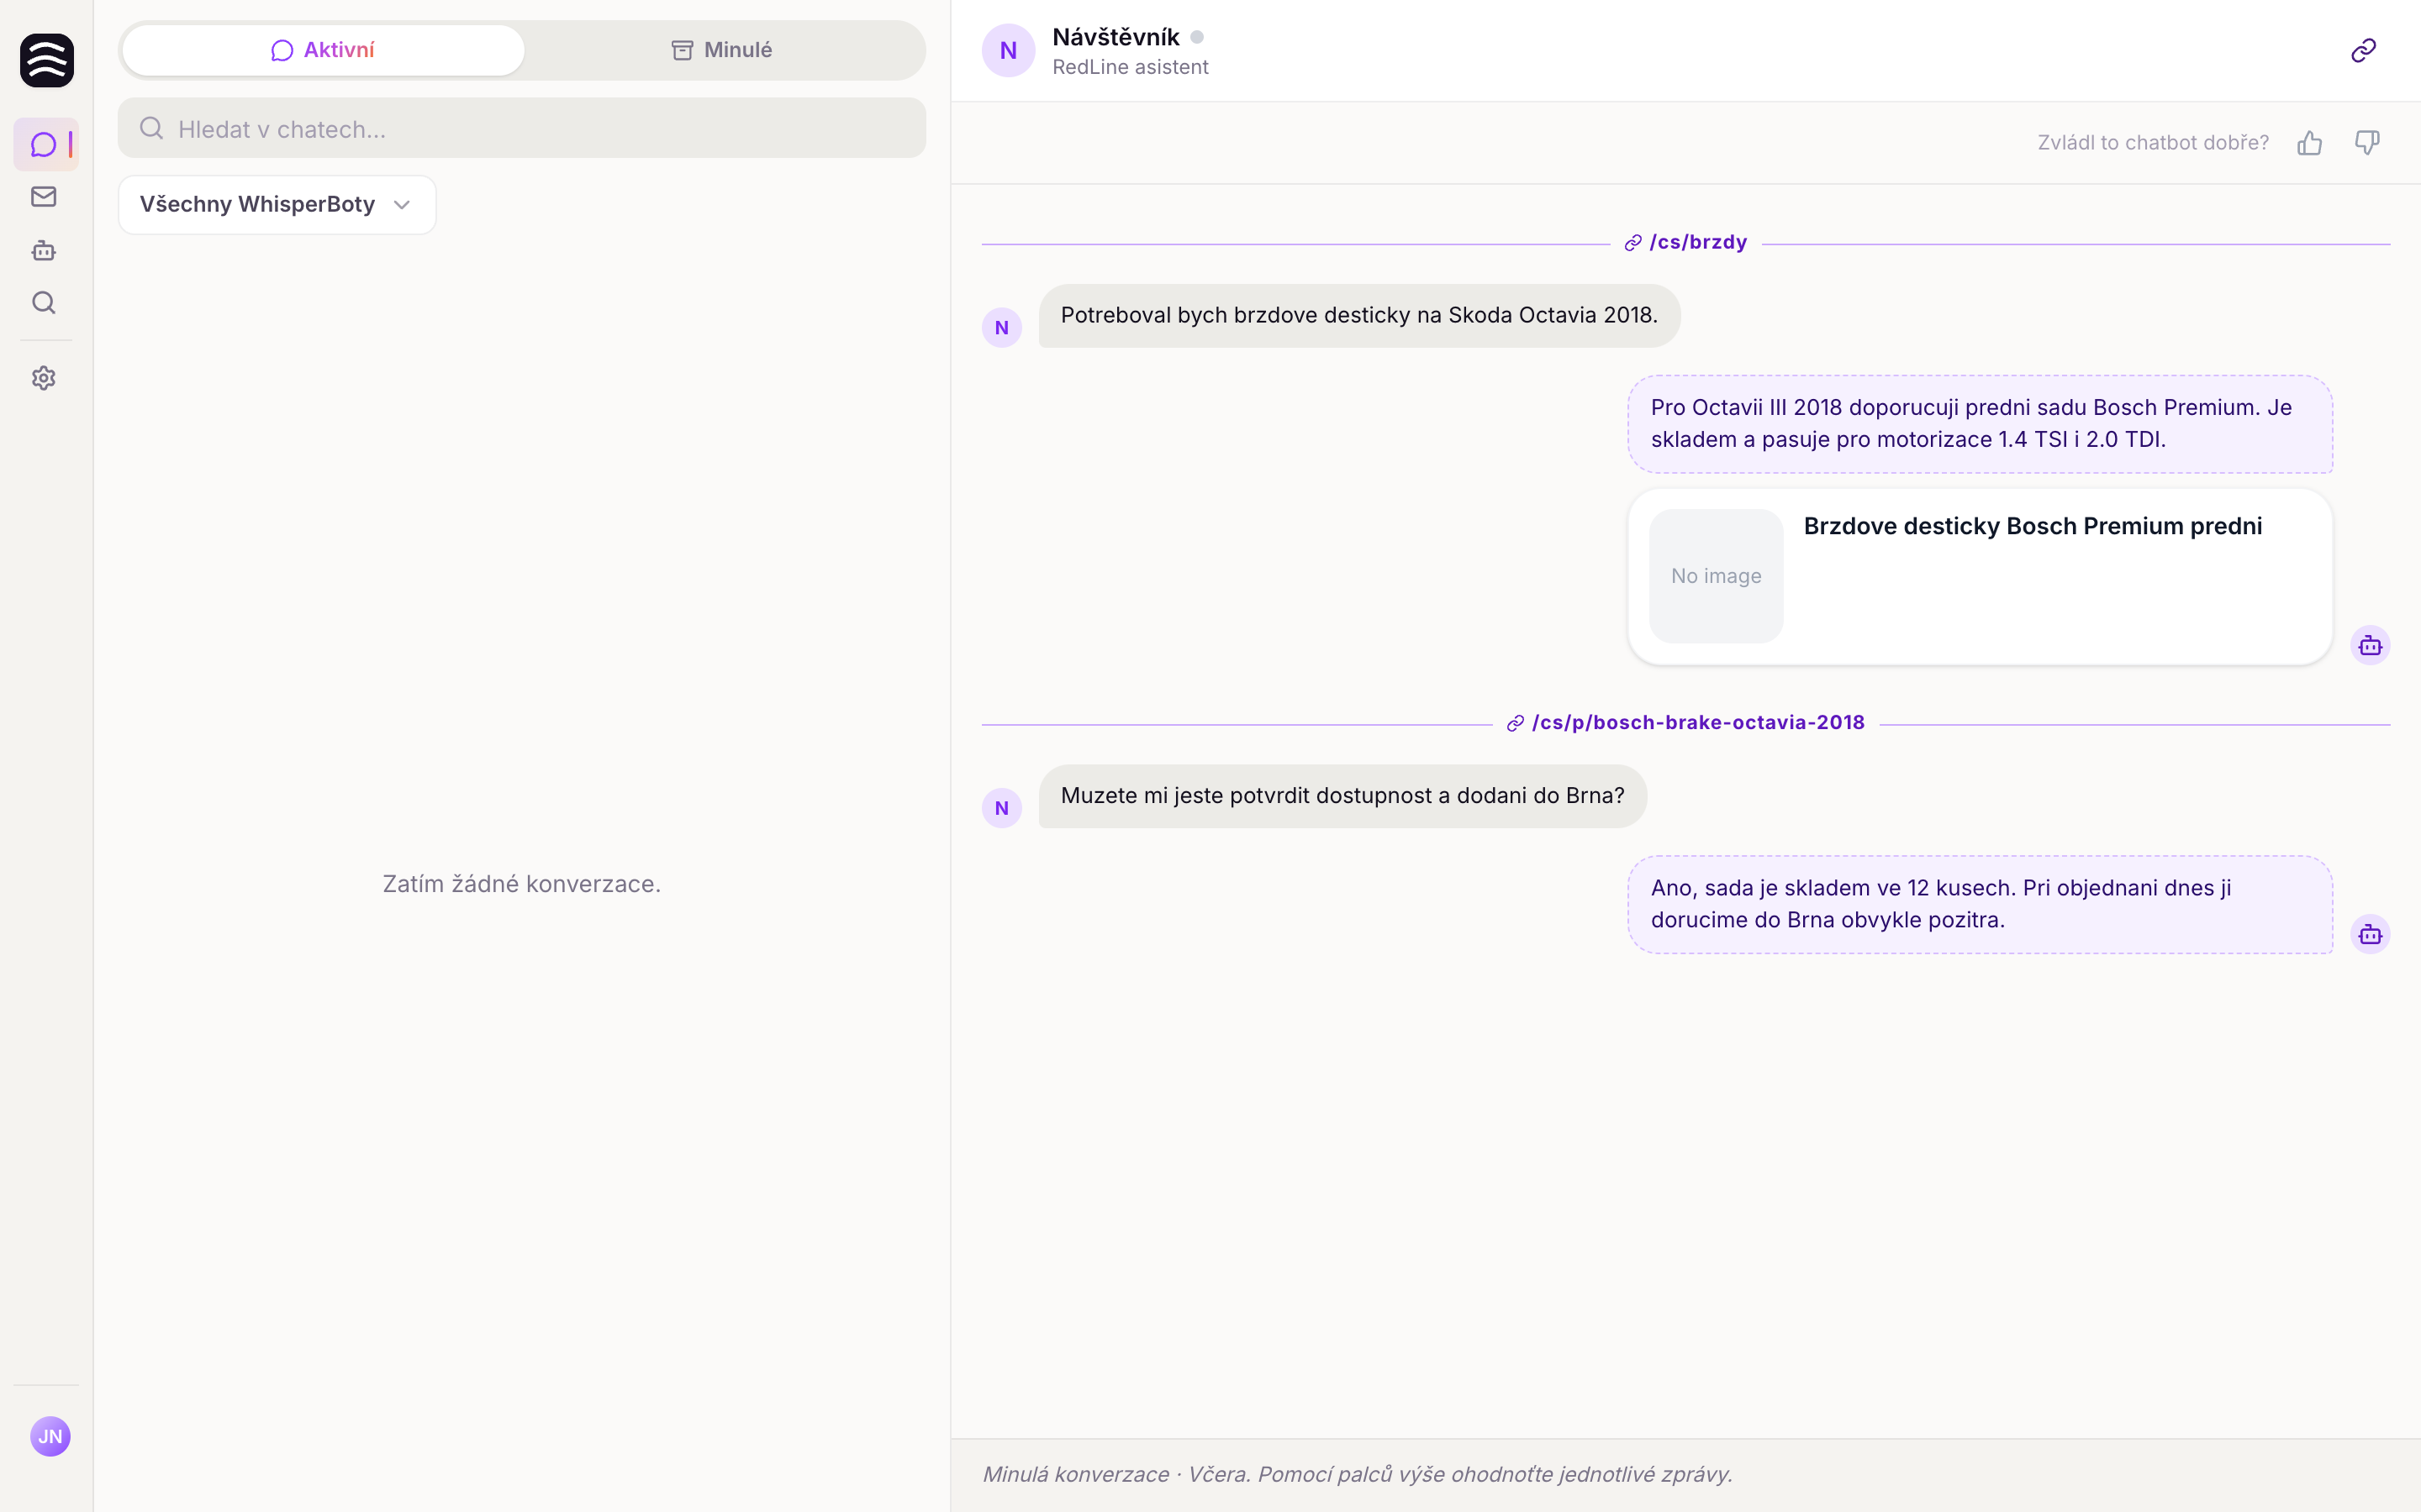Click Zatím žádné konverzace text

click(522, 884)
